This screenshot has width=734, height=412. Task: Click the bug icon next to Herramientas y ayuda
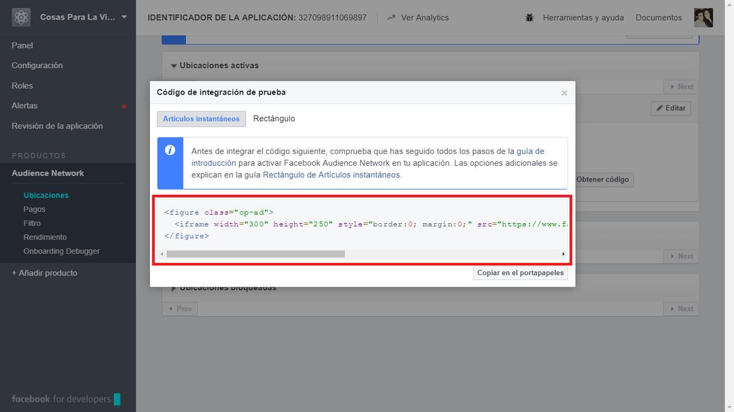pyautogui.click(x=530, y=17)
